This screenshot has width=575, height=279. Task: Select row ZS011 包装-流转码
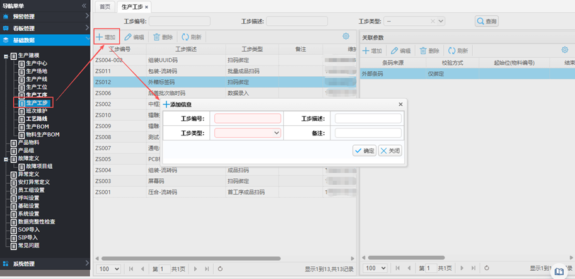[x=225, y=71]
